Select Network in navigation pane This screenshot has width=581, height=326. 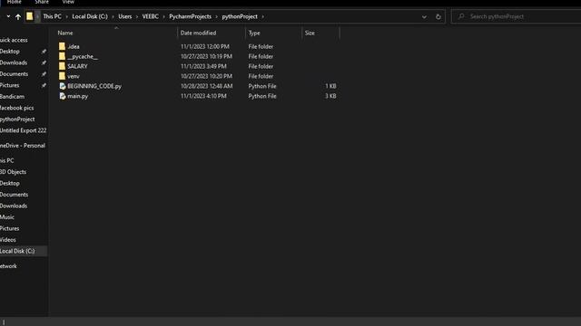coord(8,266)
